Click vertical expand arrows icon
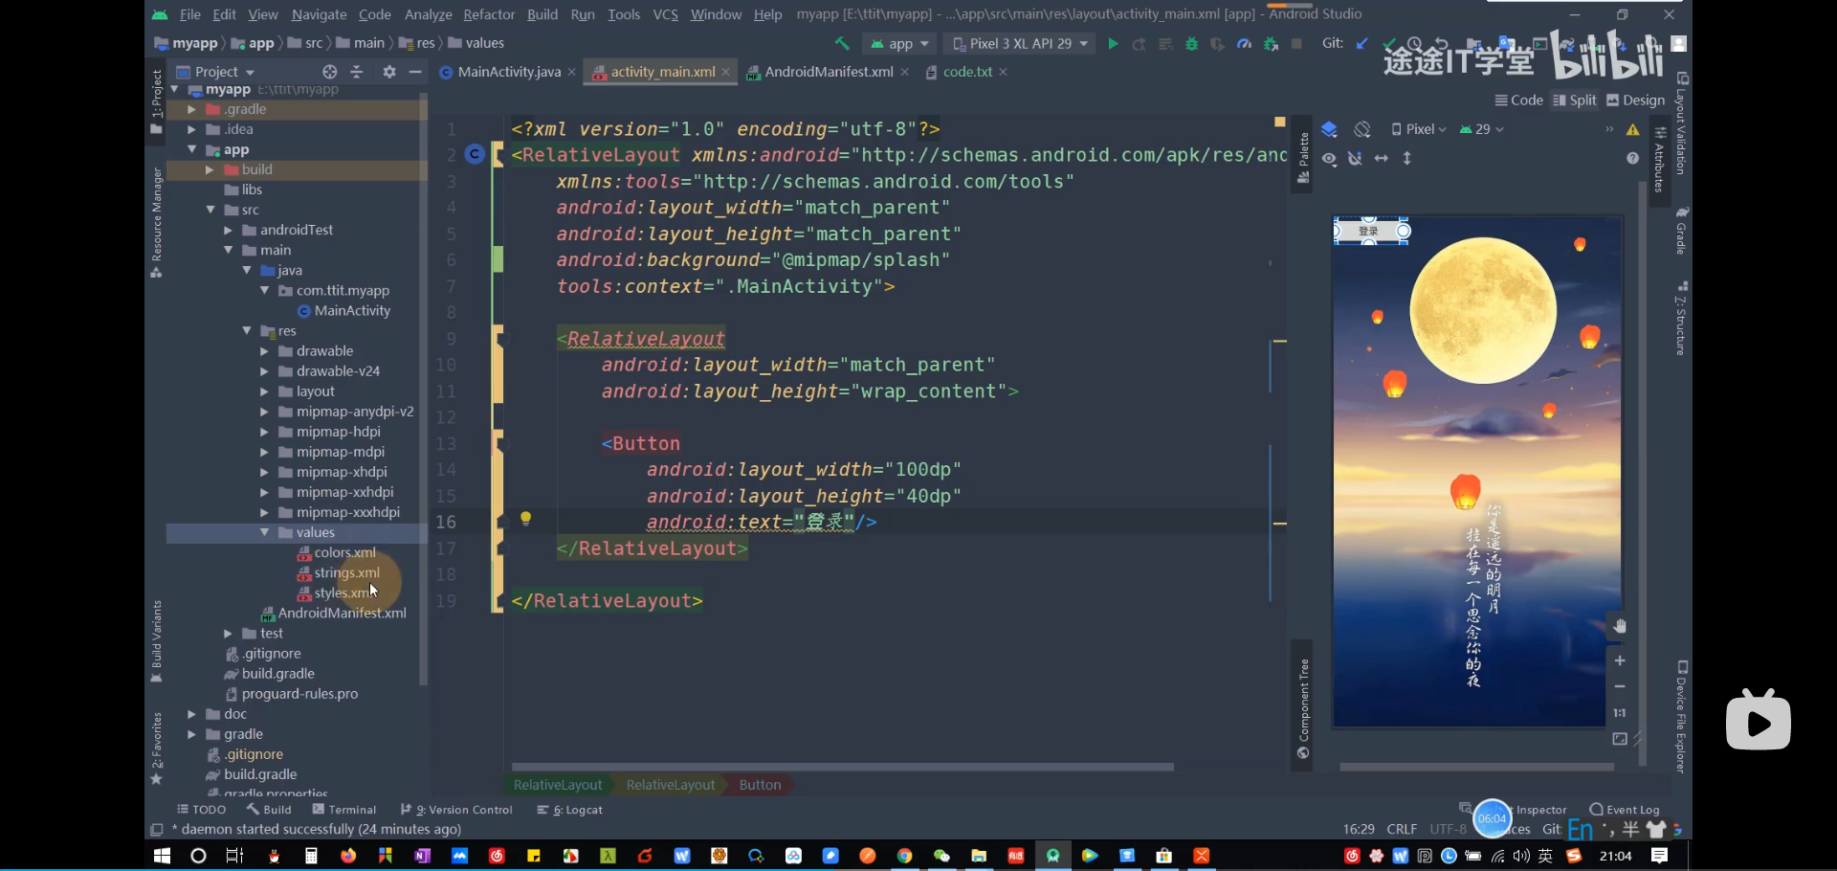Screen dimensions: 1837x871 point(1407,158)
